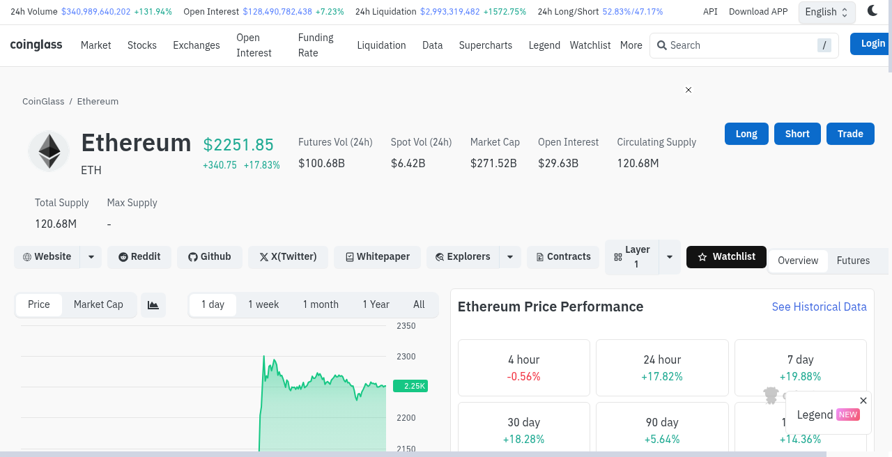This screenshot has height=457, width=892.
Task: Toggle dark mode moon icon
Action: (872, 10)
